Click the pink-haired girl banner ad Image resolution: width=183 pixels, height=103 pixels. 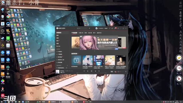[x=99, y=43]
